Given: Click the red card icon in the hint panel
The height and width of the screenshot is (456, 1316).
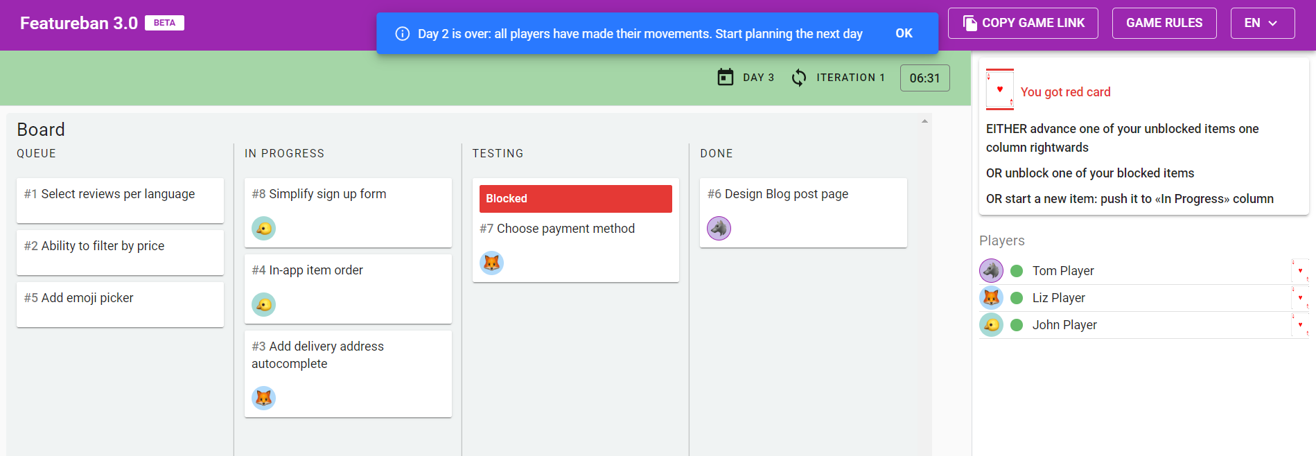Looking at the screenshot, I should tap(1000, 89).
